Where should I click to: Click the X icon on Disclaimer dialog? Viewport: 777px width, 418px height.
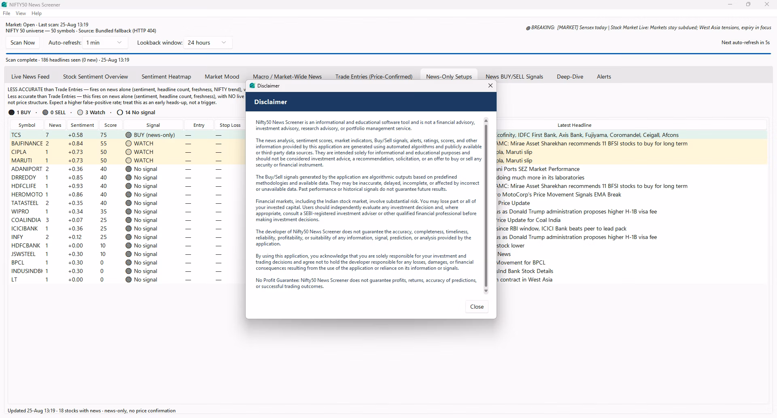click(x=490, y=85)
